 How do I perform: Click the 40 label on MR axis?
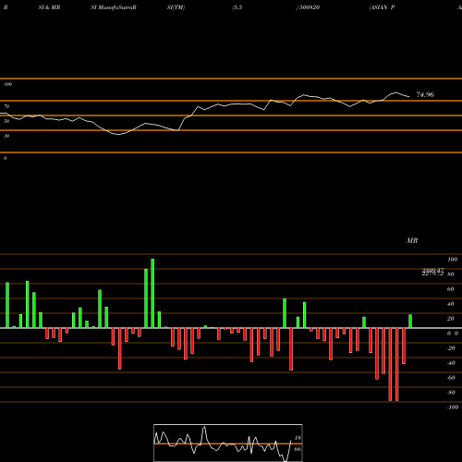point(450,304)
